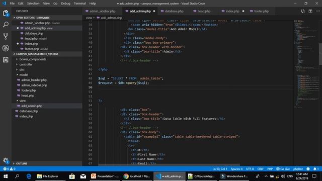Click feedback smiley in status bar
Viewport: 322px width, 181px height.
pyautogui.click(x=308, y=169)
